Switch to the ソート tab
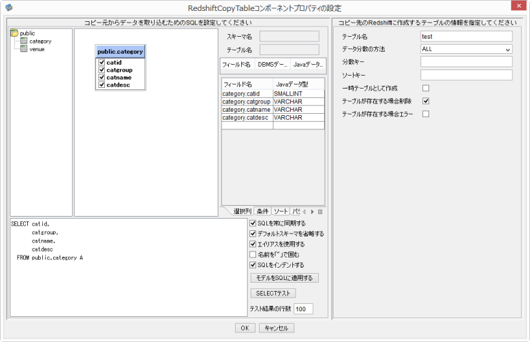Screen dimensions: 530x342 (281, 211)
